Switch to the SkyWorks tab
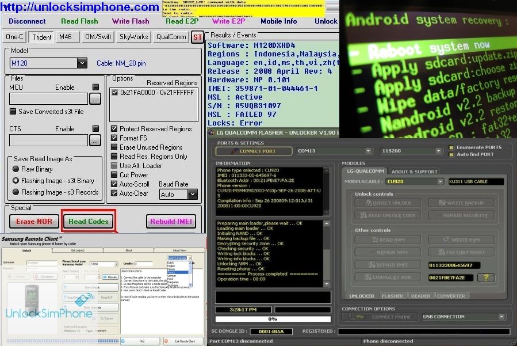 (x=133, y=37)
